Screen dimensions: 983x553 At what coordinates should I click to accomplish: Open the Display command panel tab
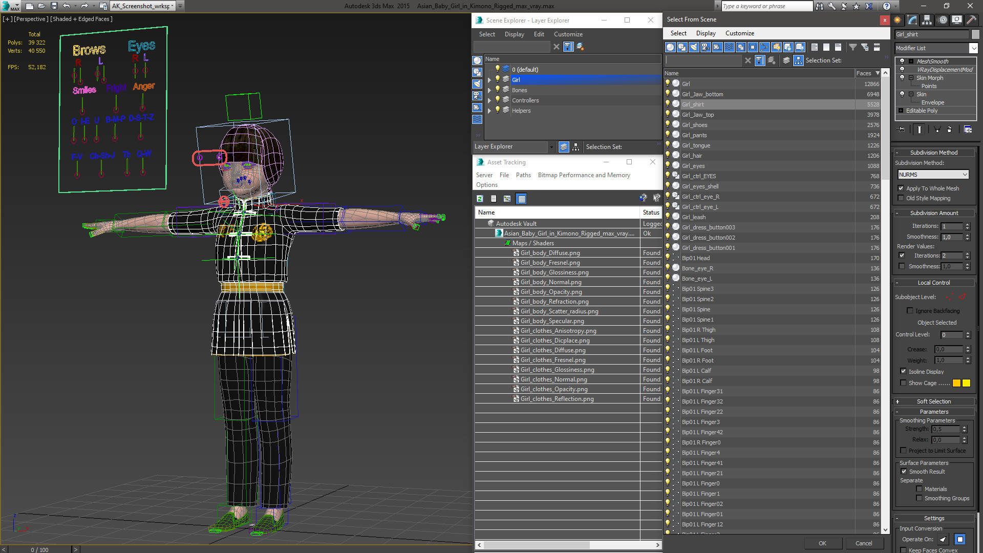click(x=956, y=20)
